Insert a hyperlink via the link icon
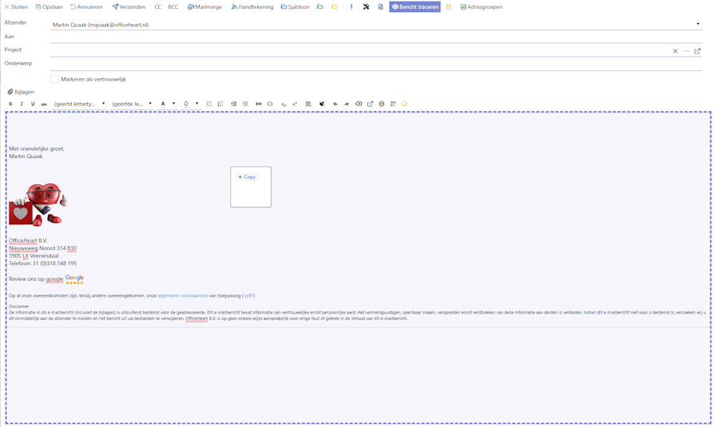This screenshot has width=714, height=427. point(258,105)
